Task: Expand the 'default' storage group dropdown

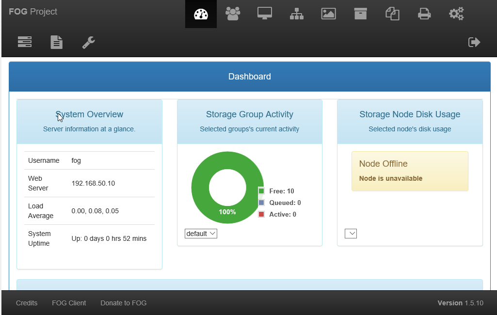Action: pyautogui.click(x=201, y=234)
